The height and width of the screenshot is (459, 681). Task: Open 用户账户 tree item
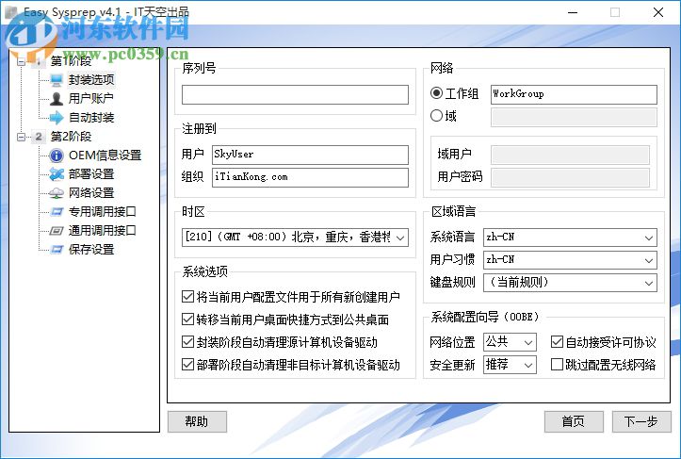pyautogui.click(x=90, y=99)
